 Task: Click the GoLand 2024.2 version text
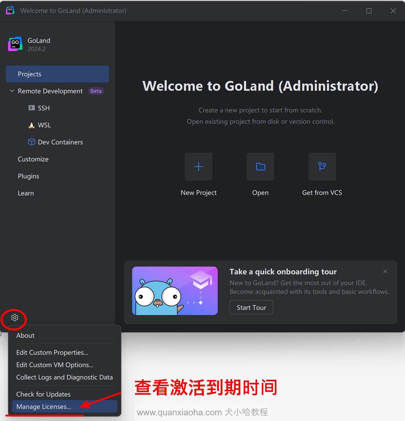(37, 49)
